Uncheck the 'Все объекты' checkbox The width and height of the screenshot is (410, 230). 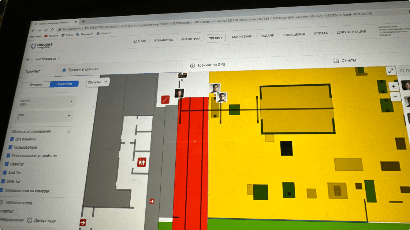click(12, 139)
